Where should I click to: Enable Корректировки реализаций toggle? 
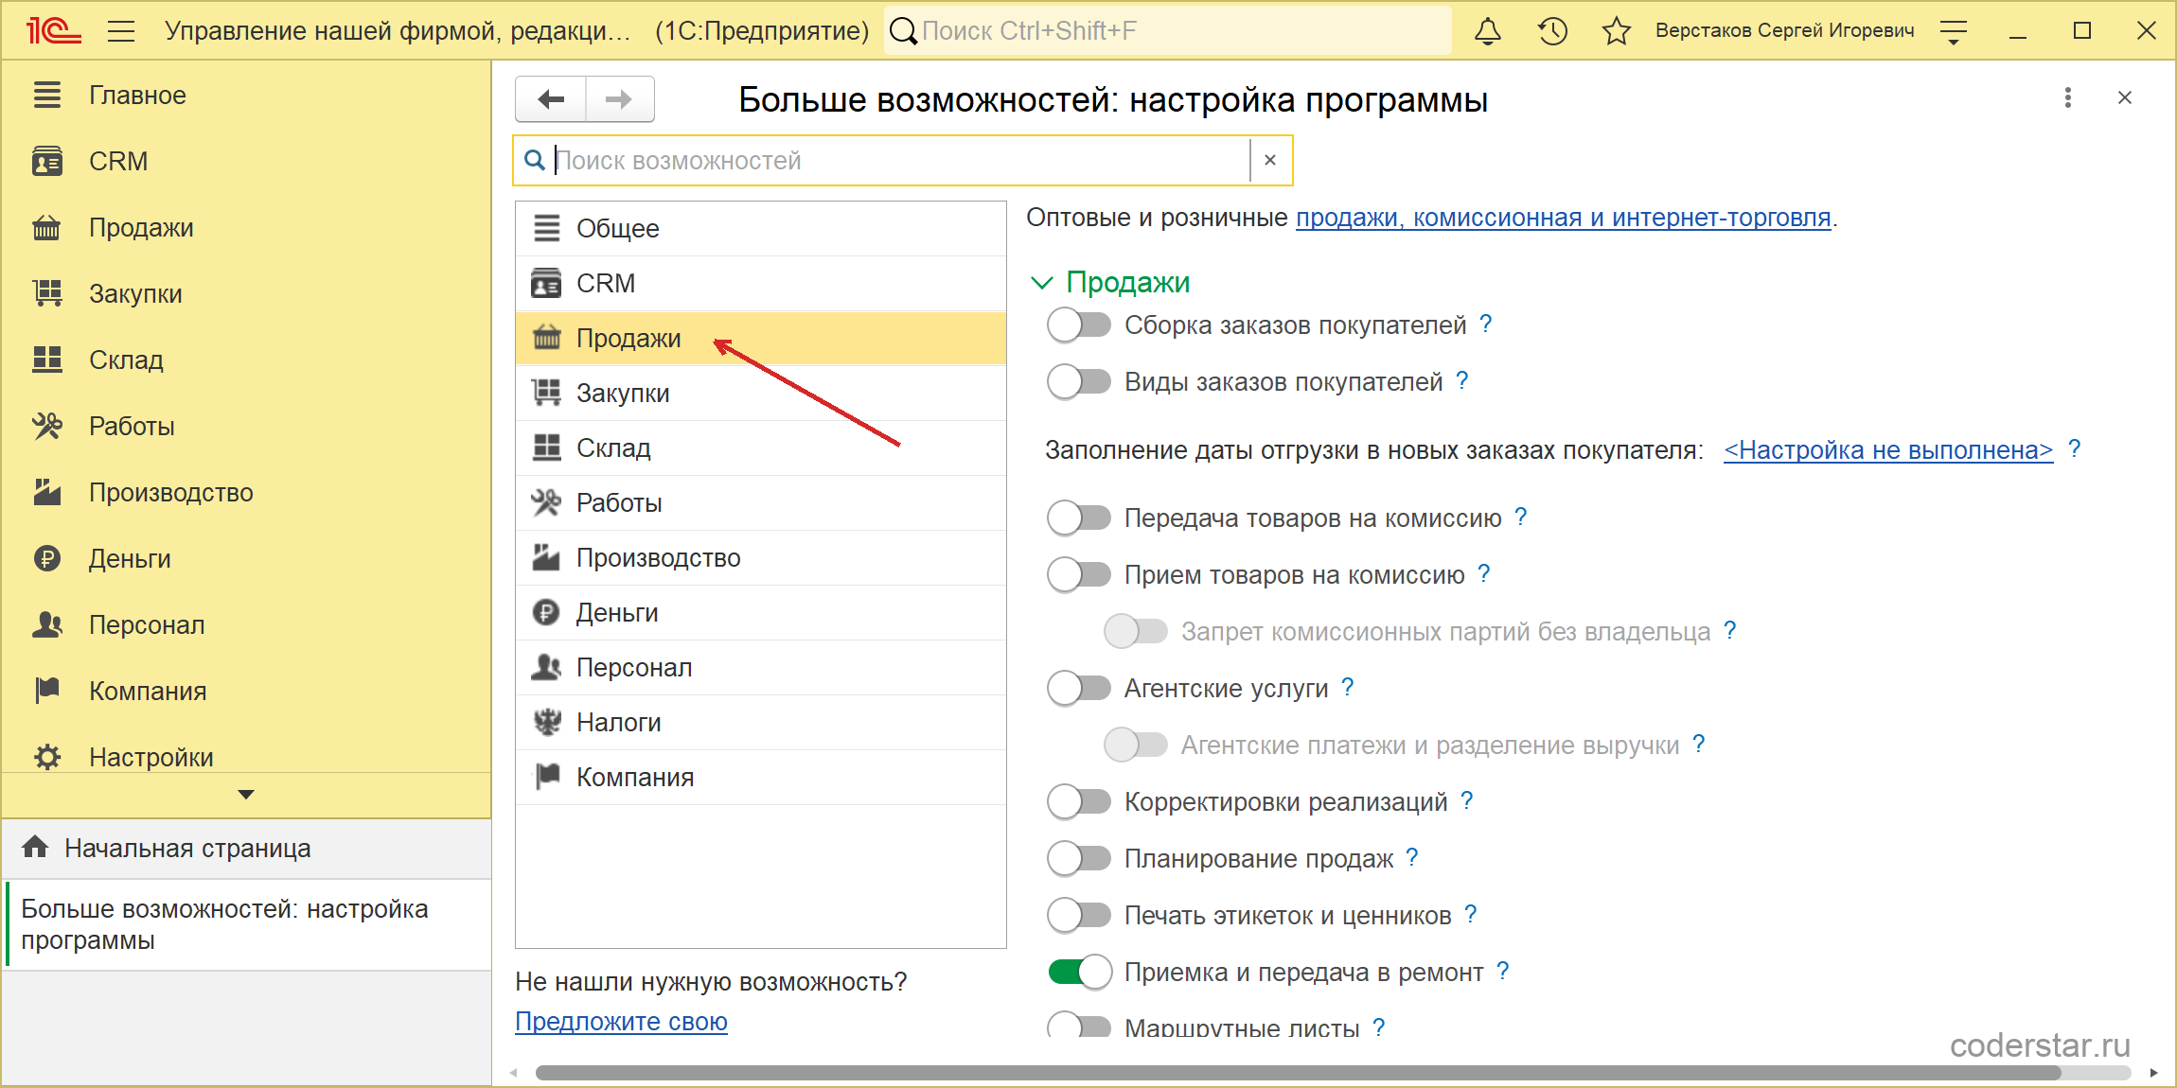(x=1079, y=802)
